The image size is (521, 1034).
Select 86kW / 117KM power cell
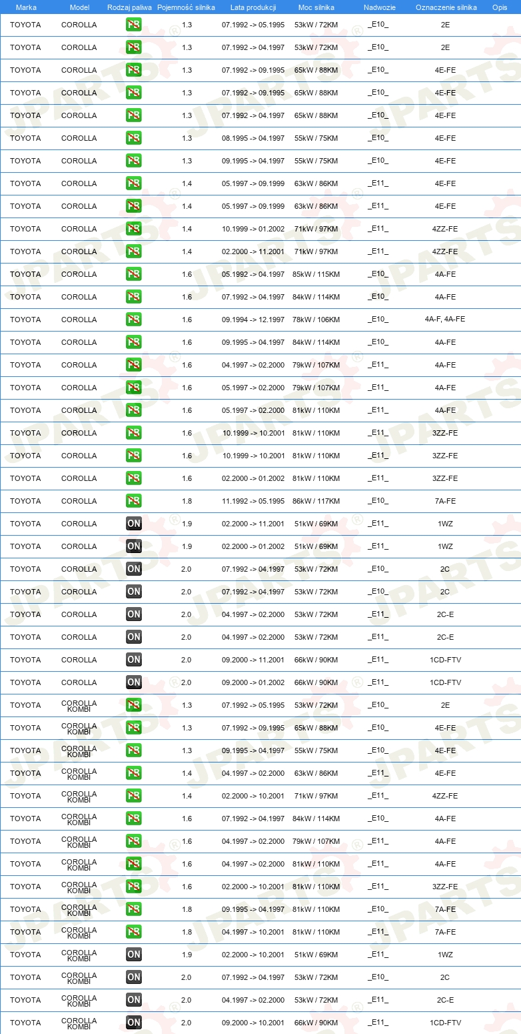click(316, 501)
